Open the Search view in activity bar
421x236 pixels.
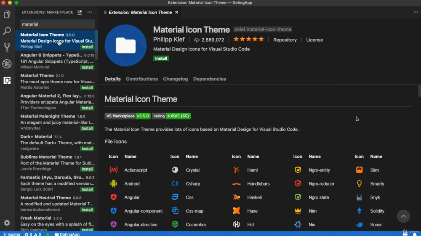pos(7,31)
